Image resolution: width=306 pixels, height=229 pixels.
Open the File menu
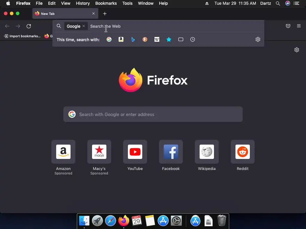[x=39, y=3]
